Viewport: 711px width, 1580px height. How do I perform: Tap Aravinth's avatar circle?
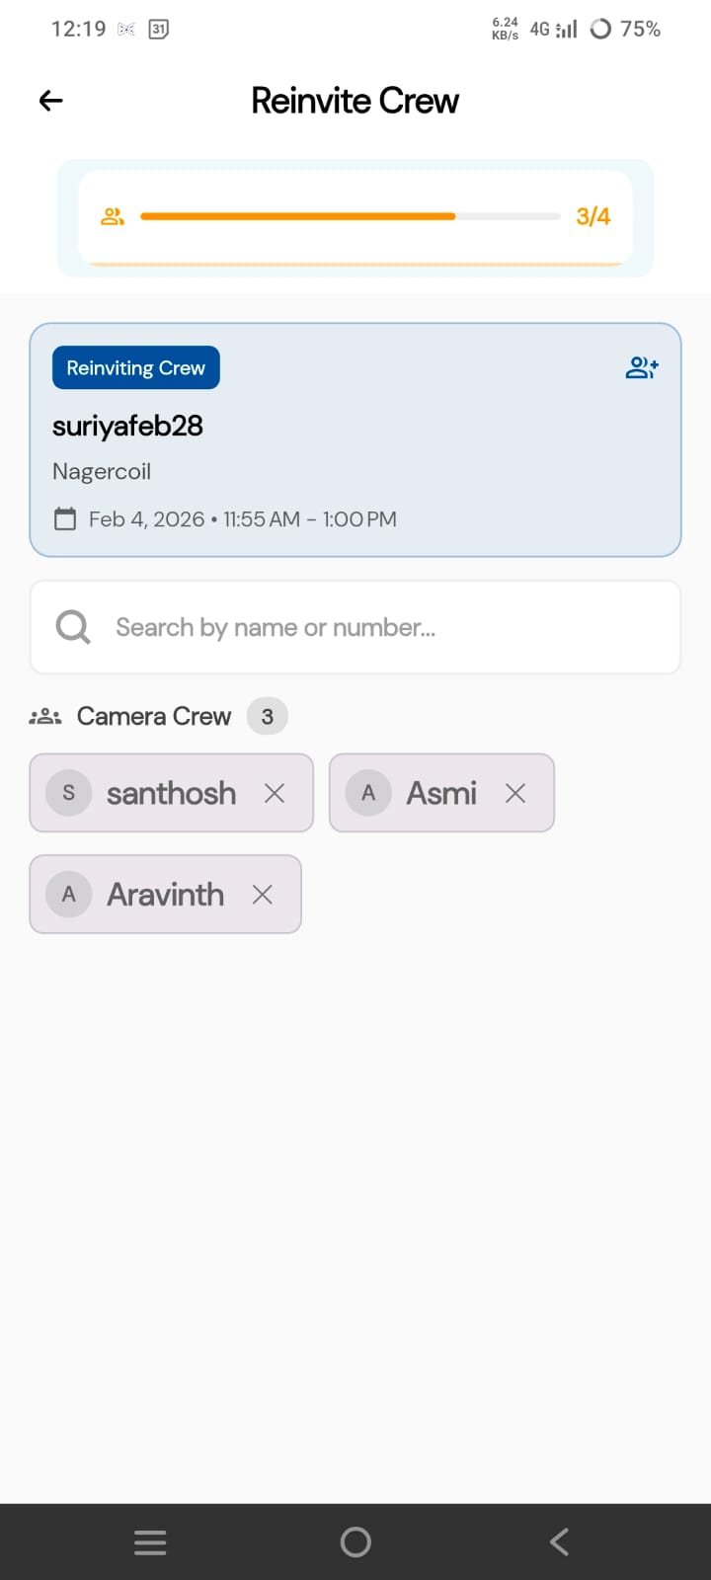[69, 895]
